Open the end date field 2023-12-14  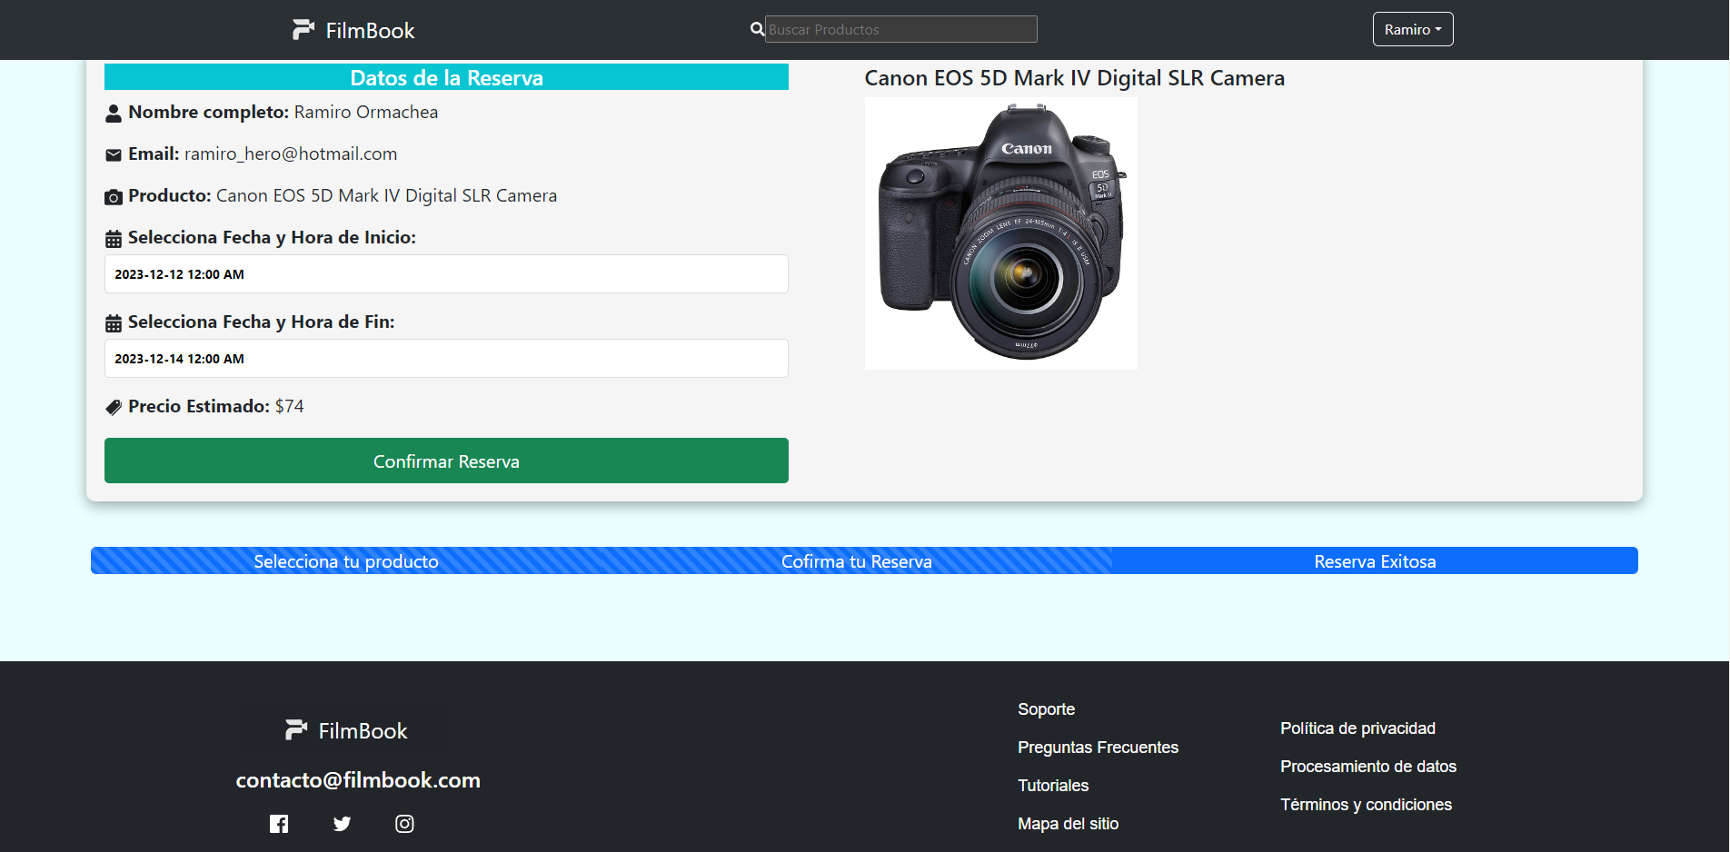pyautogui.click(x=446, y=359)
